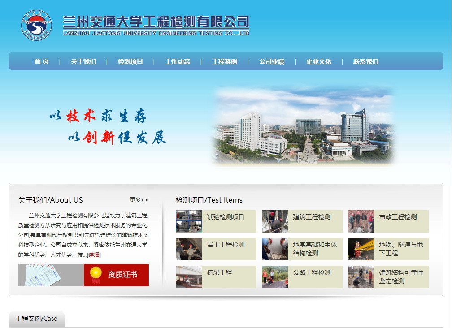The width and height of the screenshot is (452, 328).
Task: Open the 工程案例 navigation item
Action: [225, 61]
